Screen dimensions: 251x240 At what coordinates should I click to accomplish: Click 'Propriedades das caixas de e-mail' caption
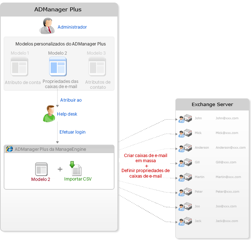[x=61, y=84]
